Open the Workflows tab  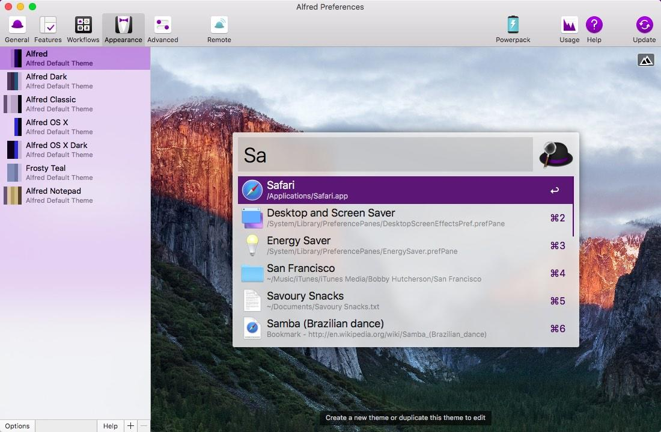coord(83,29)
